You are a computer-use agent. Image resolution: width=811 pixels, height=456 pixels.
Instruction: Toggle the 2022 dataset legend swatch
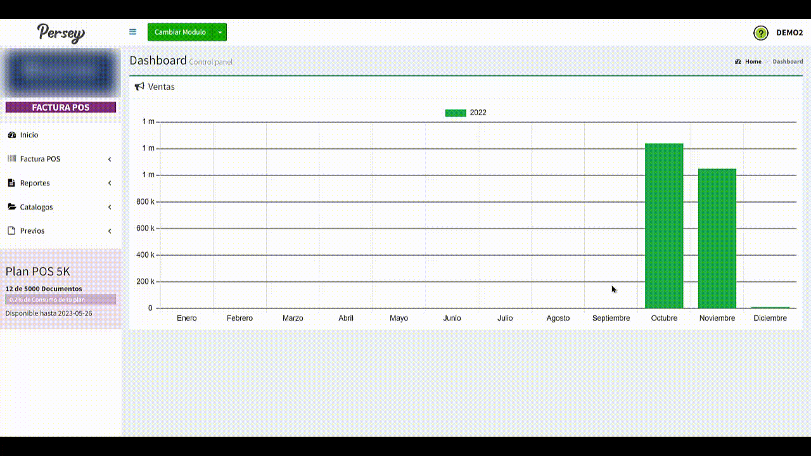tap(456, 113)
